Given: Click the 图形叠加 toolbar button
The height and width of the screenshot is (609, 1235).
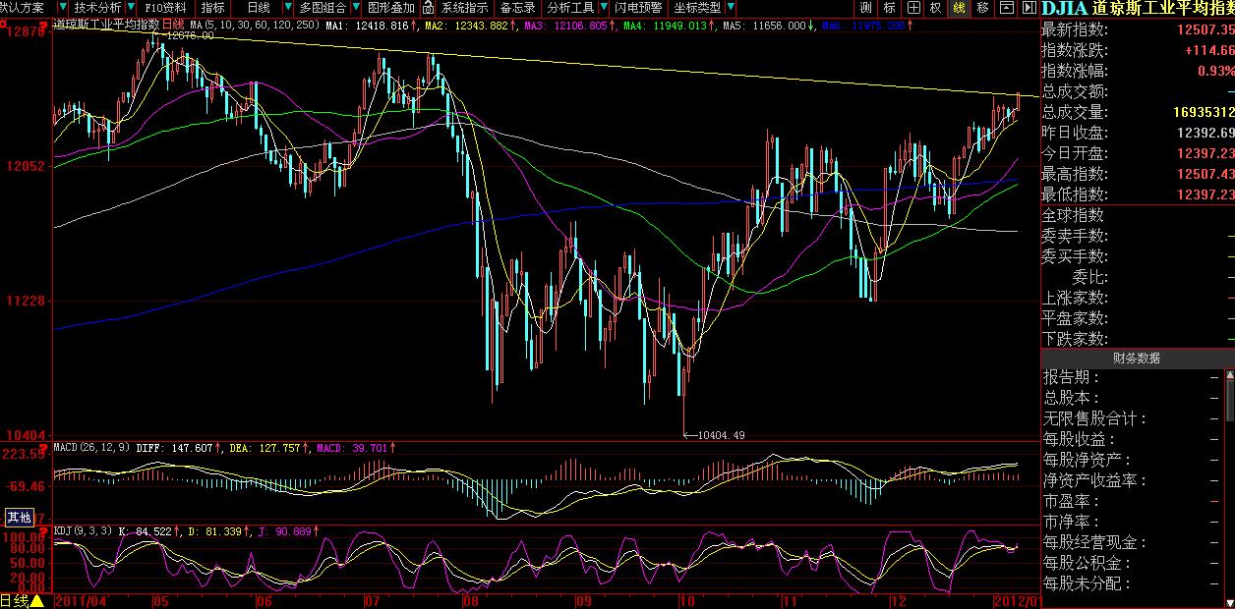Looking at the screenshot, I should point(391,8).
